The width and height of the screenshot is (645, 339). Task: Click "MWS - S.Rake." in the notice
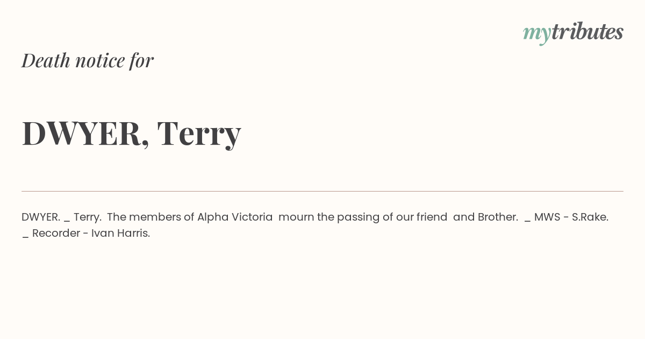pos(571,217)
